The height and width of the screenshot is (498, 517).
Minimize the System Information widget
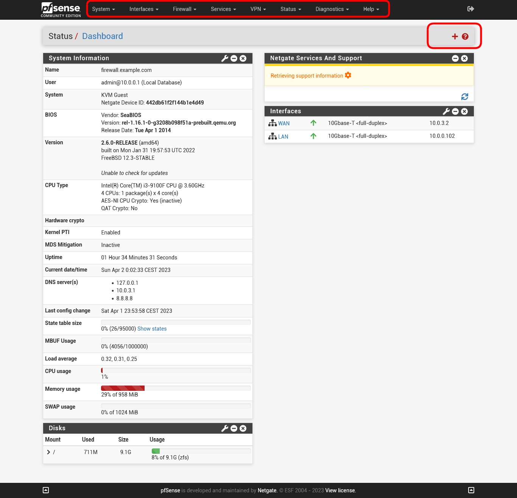pyautogui.click(x=234, y=58)
